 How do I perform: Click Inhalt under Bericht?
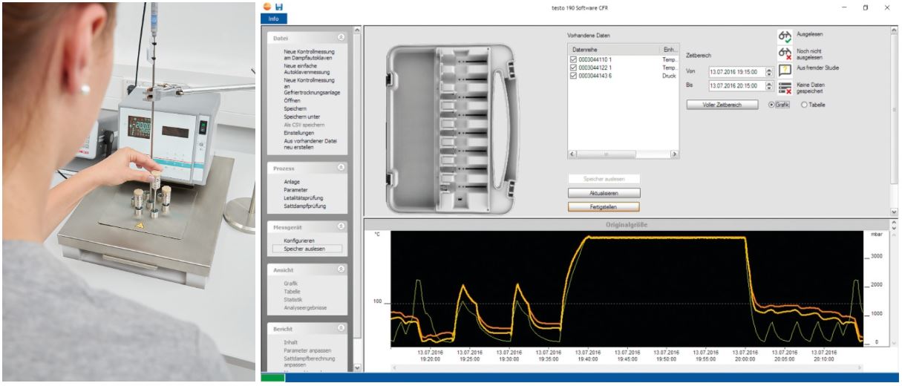tap(291, 342)
